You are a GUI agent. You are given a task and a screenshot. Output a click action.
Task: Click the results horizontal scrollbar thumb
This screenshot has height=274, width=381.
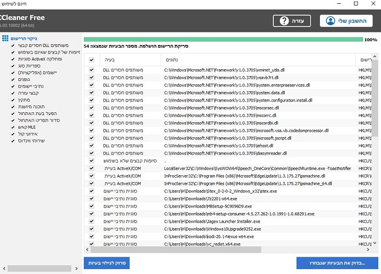coord(176,250)
